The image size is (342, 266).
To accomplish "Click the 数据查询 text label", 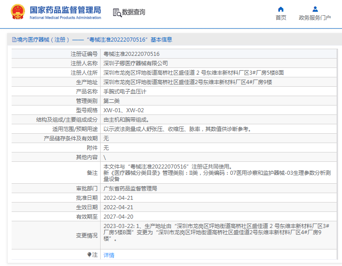I will point(134,12).
